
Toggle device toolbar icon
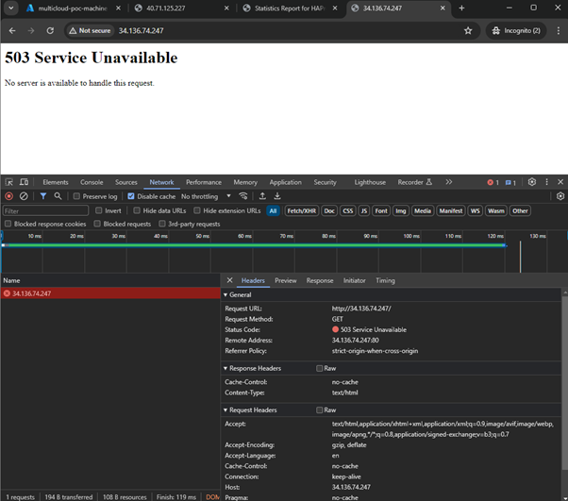(x=25, y=182)
